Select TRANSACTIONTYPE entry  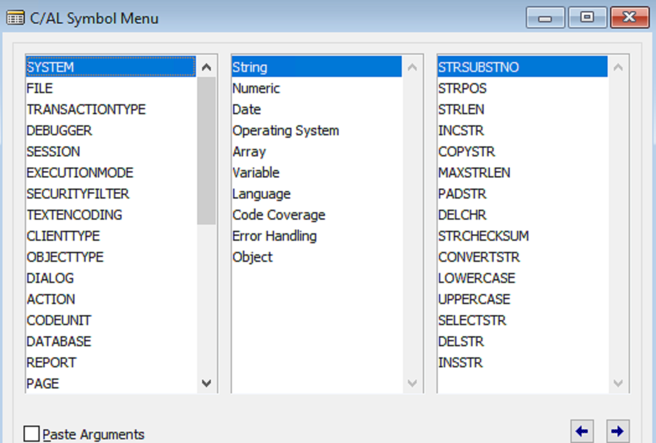tap(110, 109)
